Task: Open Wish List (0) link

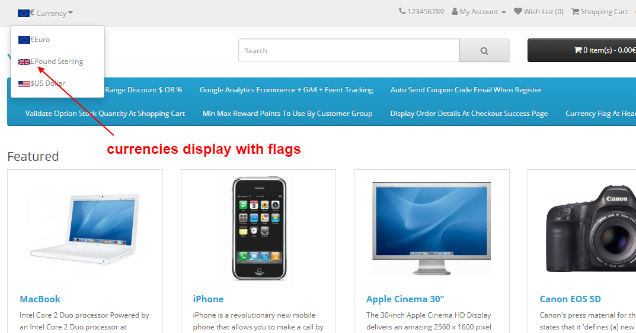Action: 539,12
